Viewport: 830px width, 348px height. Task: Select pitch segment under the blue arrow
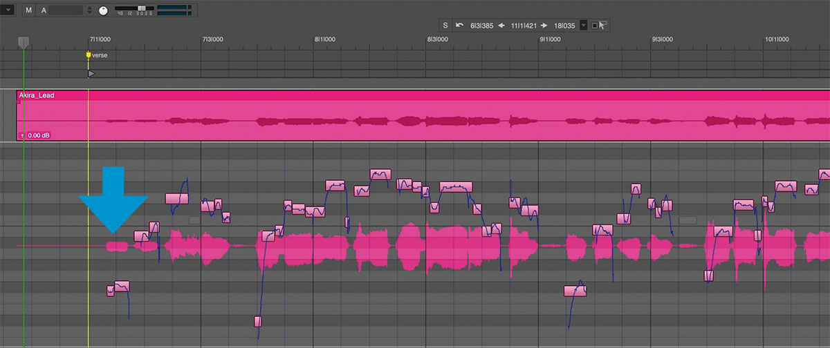coord(122,287)
